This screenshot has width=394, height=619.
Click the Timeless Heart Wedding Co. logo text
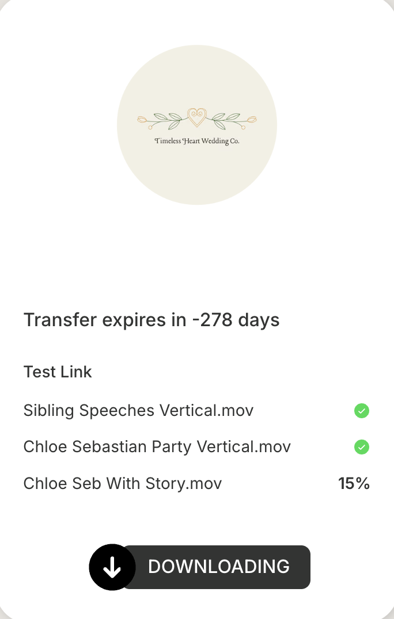[x=197, y=142]
